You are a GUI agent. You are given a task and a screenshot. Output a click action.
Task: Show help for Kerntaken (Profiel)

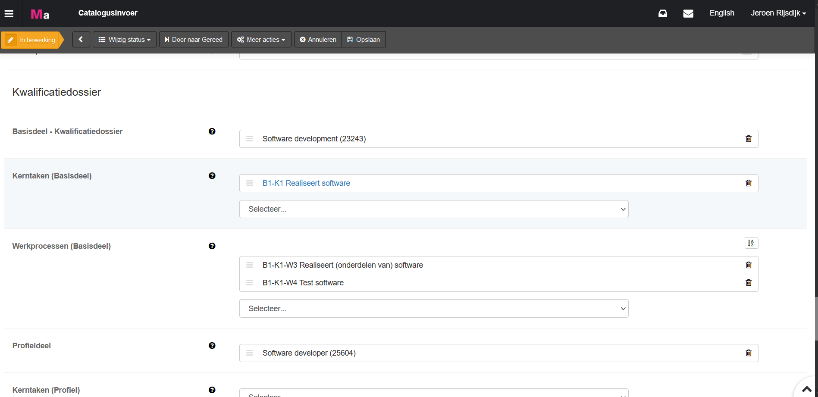pos(212,390)
